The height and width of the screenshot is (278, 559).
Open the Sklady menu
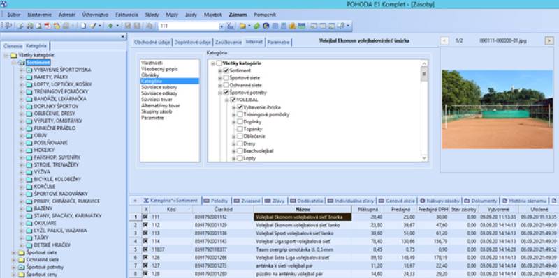click(152, 15)
